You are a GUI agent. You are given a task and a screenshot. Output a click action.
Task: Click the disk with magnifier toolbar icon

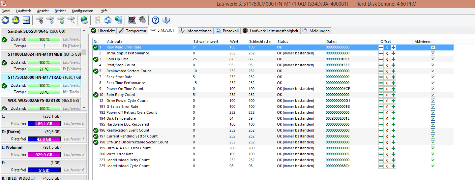pos(71,20)
